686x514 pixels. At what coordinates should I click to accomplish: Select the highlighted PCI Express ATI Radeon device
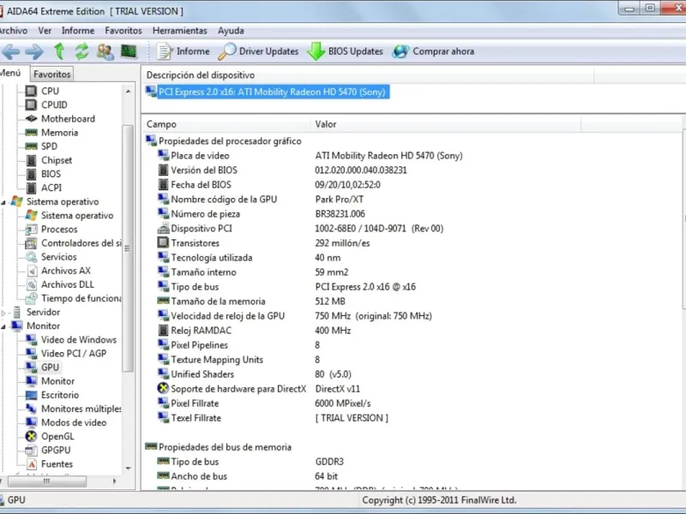272,92
